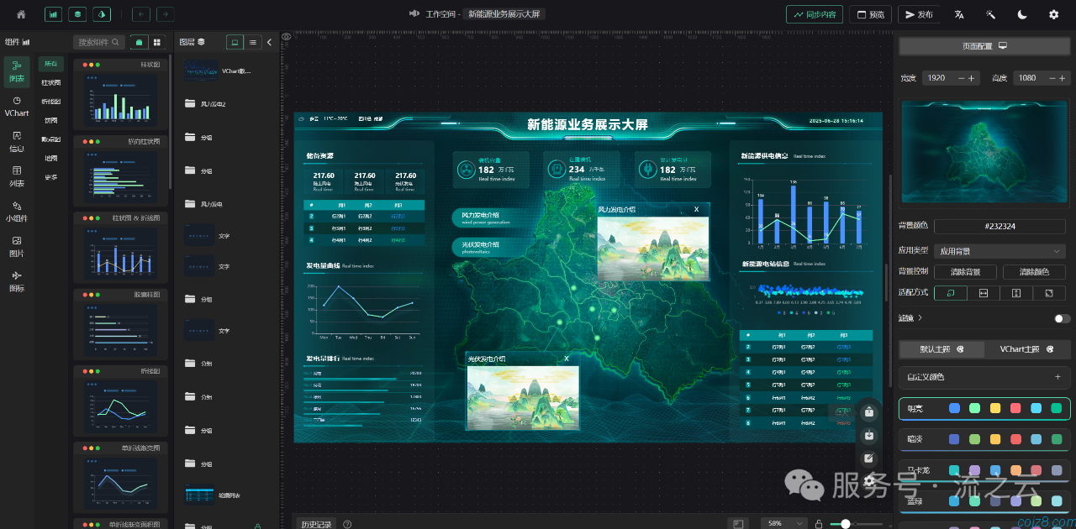Click the 发布 publish button
This screenshot has width=1076, height=529.
[x=918, y=14]
